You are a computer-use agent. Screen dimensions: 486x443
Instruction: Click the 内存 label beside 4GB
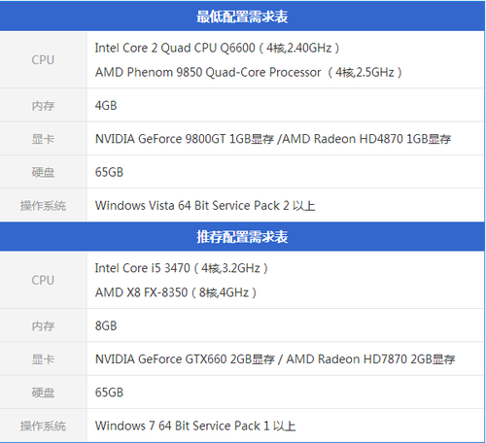[43, 106]
